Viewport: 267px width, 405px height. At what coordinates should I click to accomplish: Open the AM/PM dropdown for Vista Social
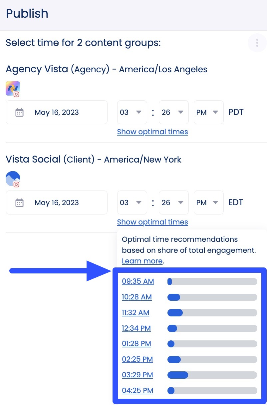208,202
